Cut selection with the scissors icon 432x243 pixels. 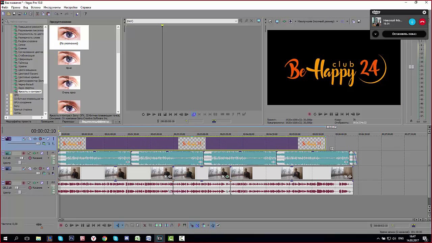point(37,14)
